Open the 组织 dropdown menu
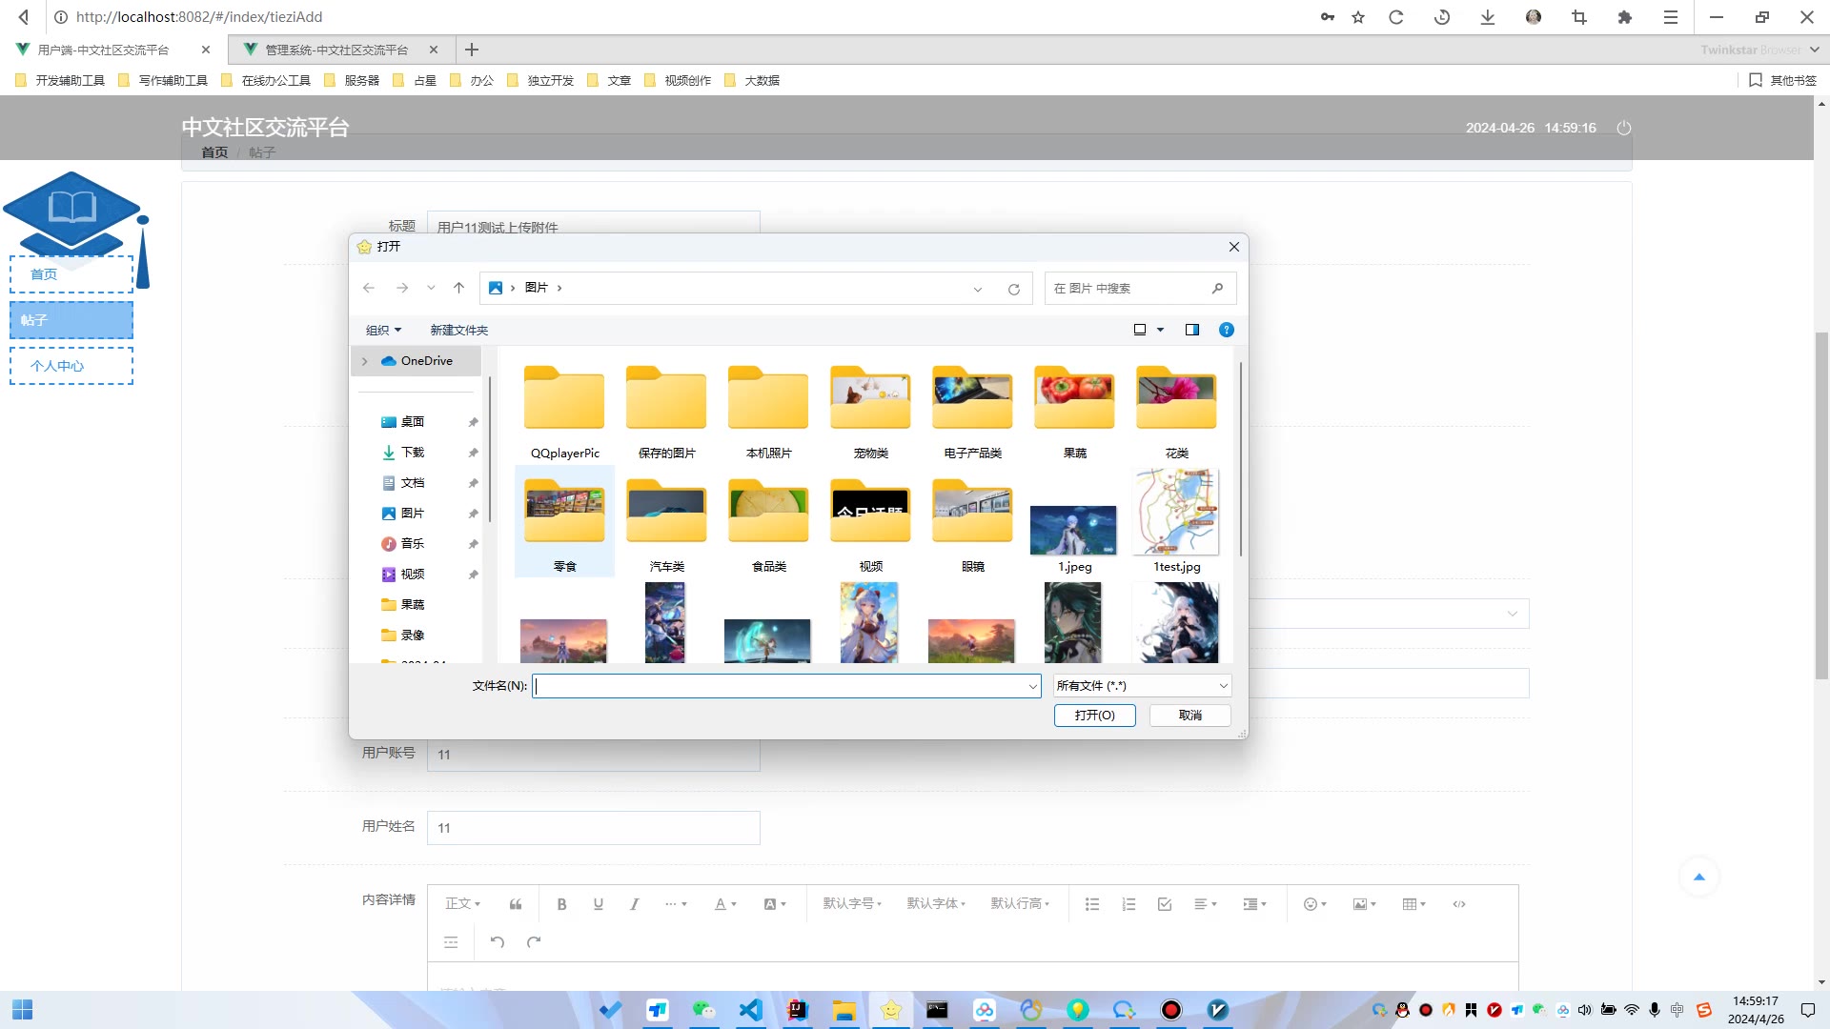Image resolution: width=1830 pixels, height=1029 pixels. [x=383, y=330]
